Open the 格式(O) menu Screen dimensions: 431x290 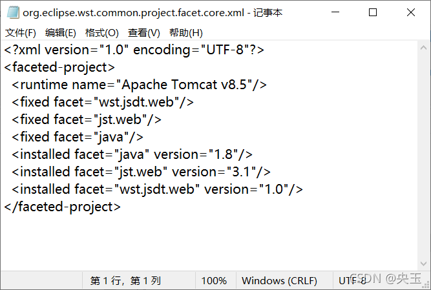(x=102, y=33)
